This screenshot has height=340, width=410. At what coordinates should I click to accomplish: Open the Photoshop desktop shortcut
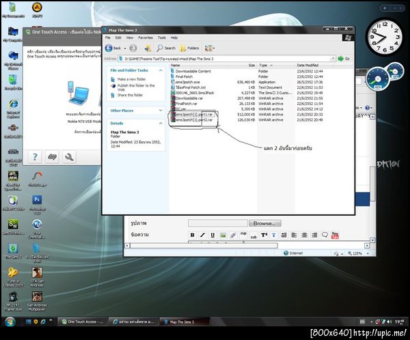tap(37, 205)
